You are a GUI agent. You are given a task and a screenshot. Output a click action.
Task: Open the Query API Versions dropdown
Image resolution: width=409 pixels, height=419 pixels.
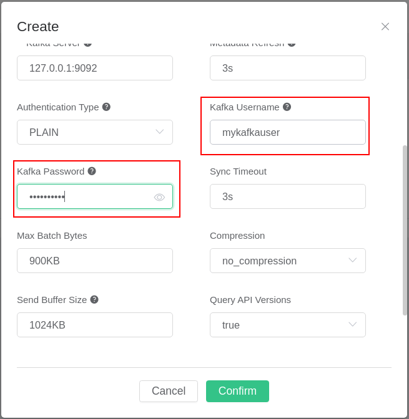[x=288, y=325]
